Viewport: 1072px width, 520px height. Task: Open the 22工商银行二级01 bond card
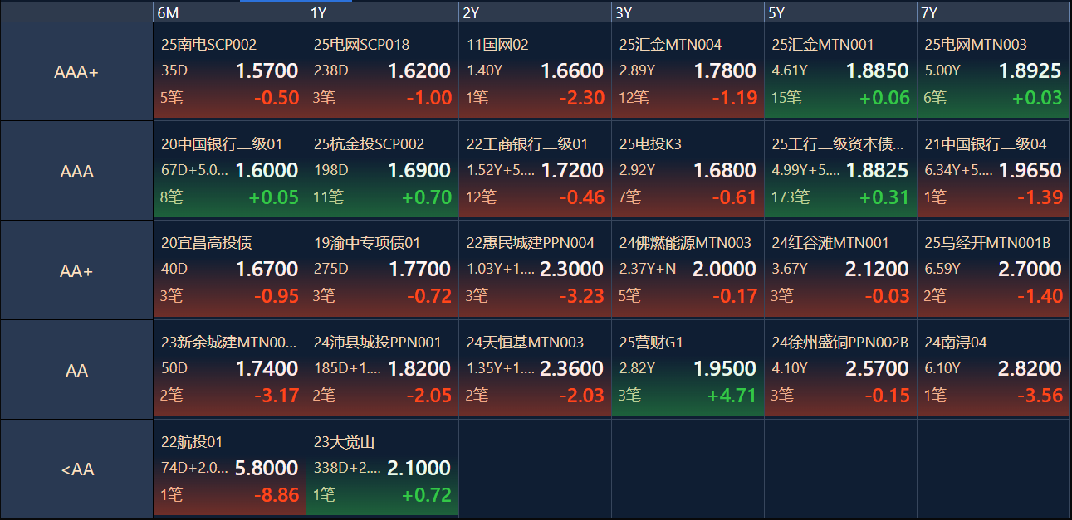click(x=536, y=171)
